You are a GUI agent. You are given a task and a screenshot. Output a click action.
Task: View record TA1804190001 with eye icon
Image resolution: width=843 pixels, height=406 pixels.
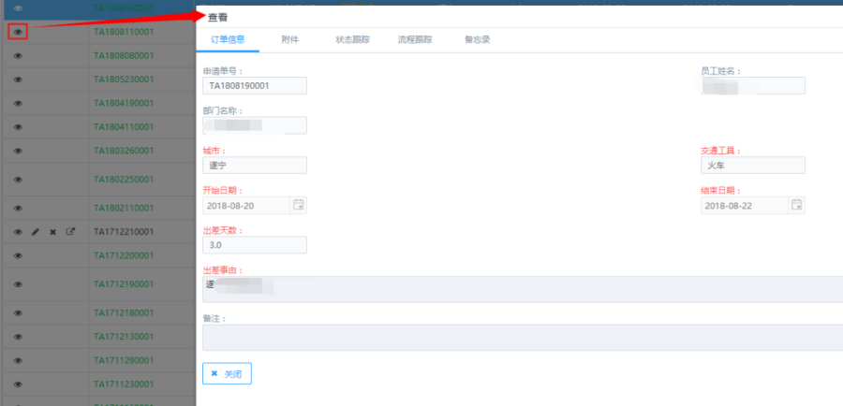click(18, 103)
